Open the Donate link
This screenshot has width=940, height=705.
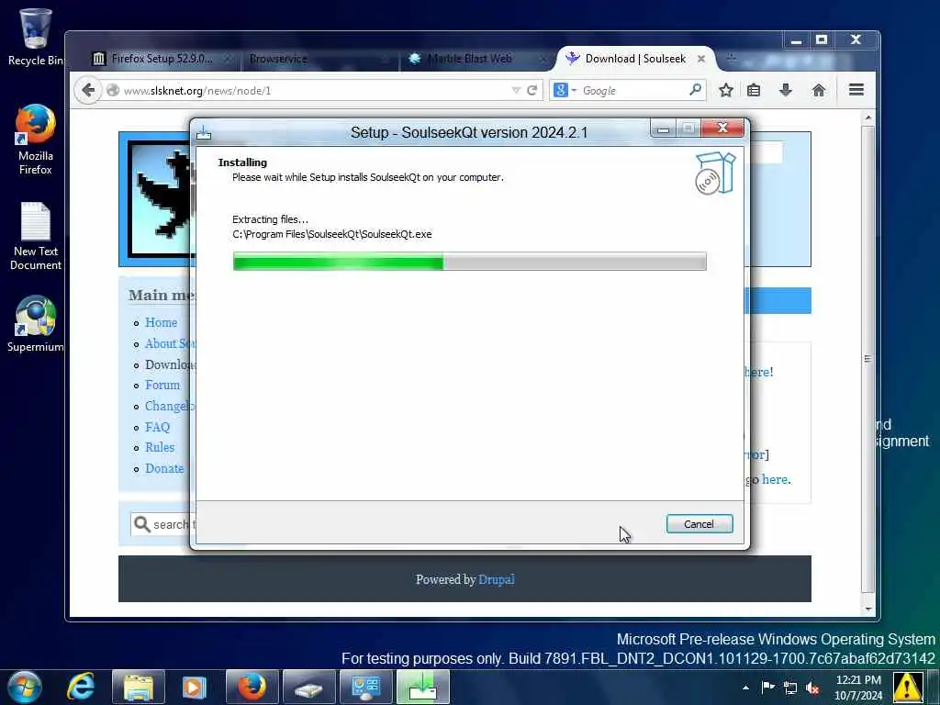tap(164, 468)
